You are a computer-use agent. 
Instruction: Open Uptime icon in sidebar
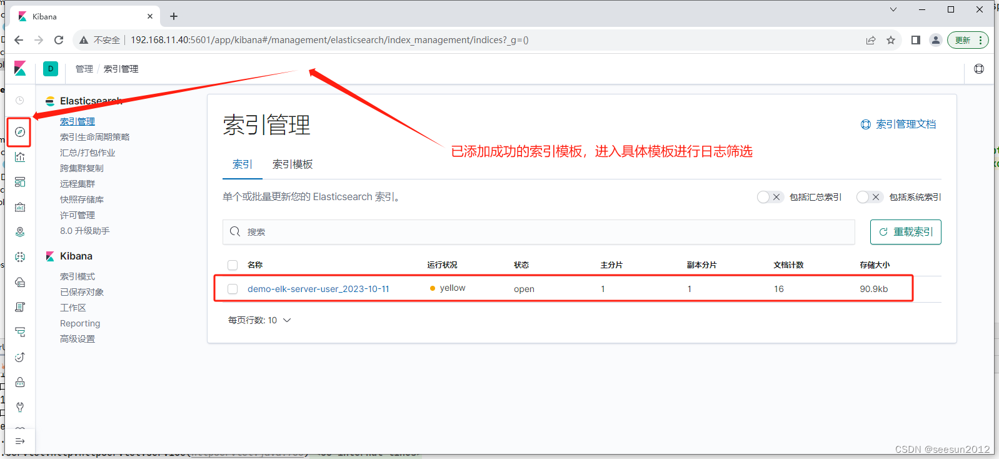20,357
